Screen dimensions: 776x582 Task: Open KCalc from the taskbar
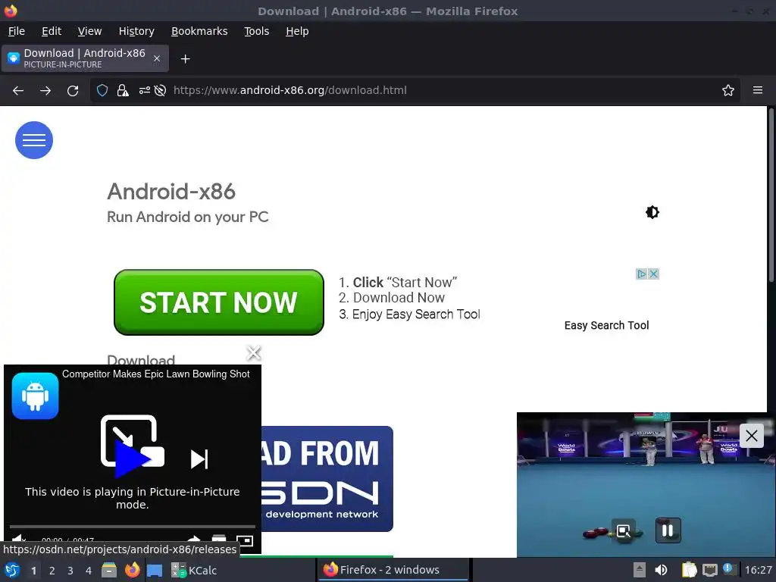click(x=194, y=570)
